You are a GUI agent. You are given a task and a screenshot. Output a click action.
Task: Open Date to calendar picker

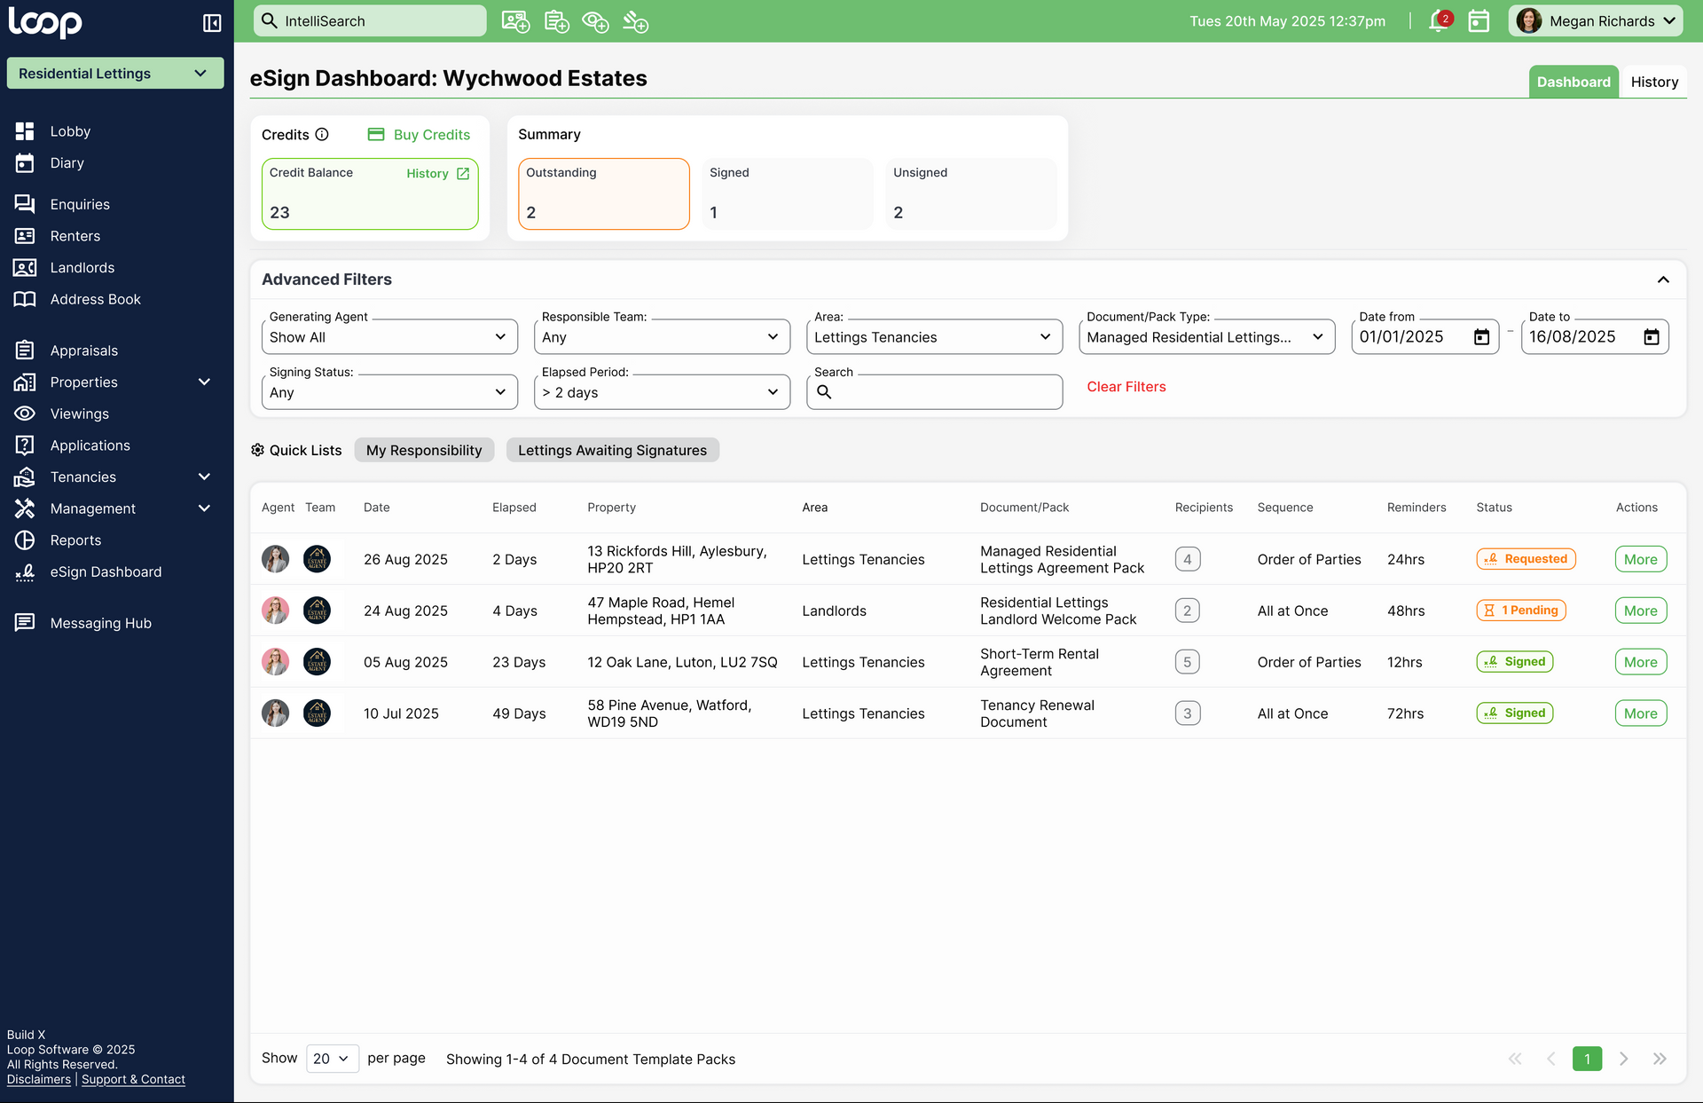pos(1651,337)
